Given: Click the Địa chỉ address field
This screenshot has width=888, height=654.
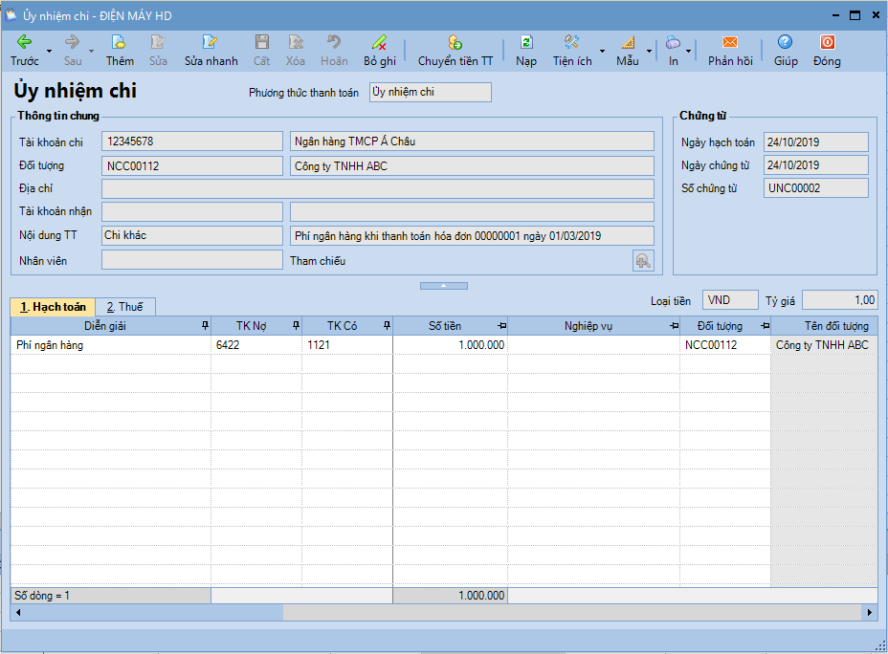Looking at the screenshot, I should [x=378, y=188].
